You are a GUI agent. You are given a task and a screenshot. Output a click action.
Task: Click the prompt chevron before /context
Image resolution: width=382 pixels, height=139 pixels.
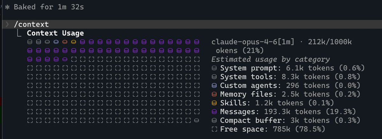coord(7,24)
